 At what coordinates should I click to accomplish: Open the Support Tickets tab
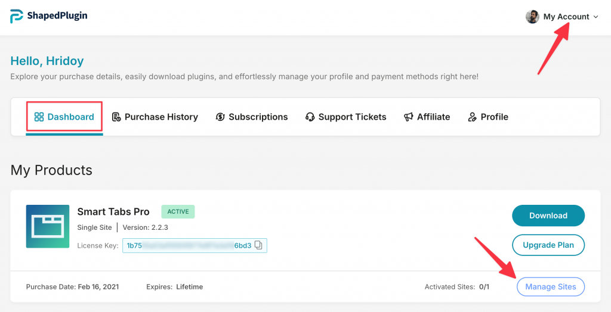click(345, 117)
